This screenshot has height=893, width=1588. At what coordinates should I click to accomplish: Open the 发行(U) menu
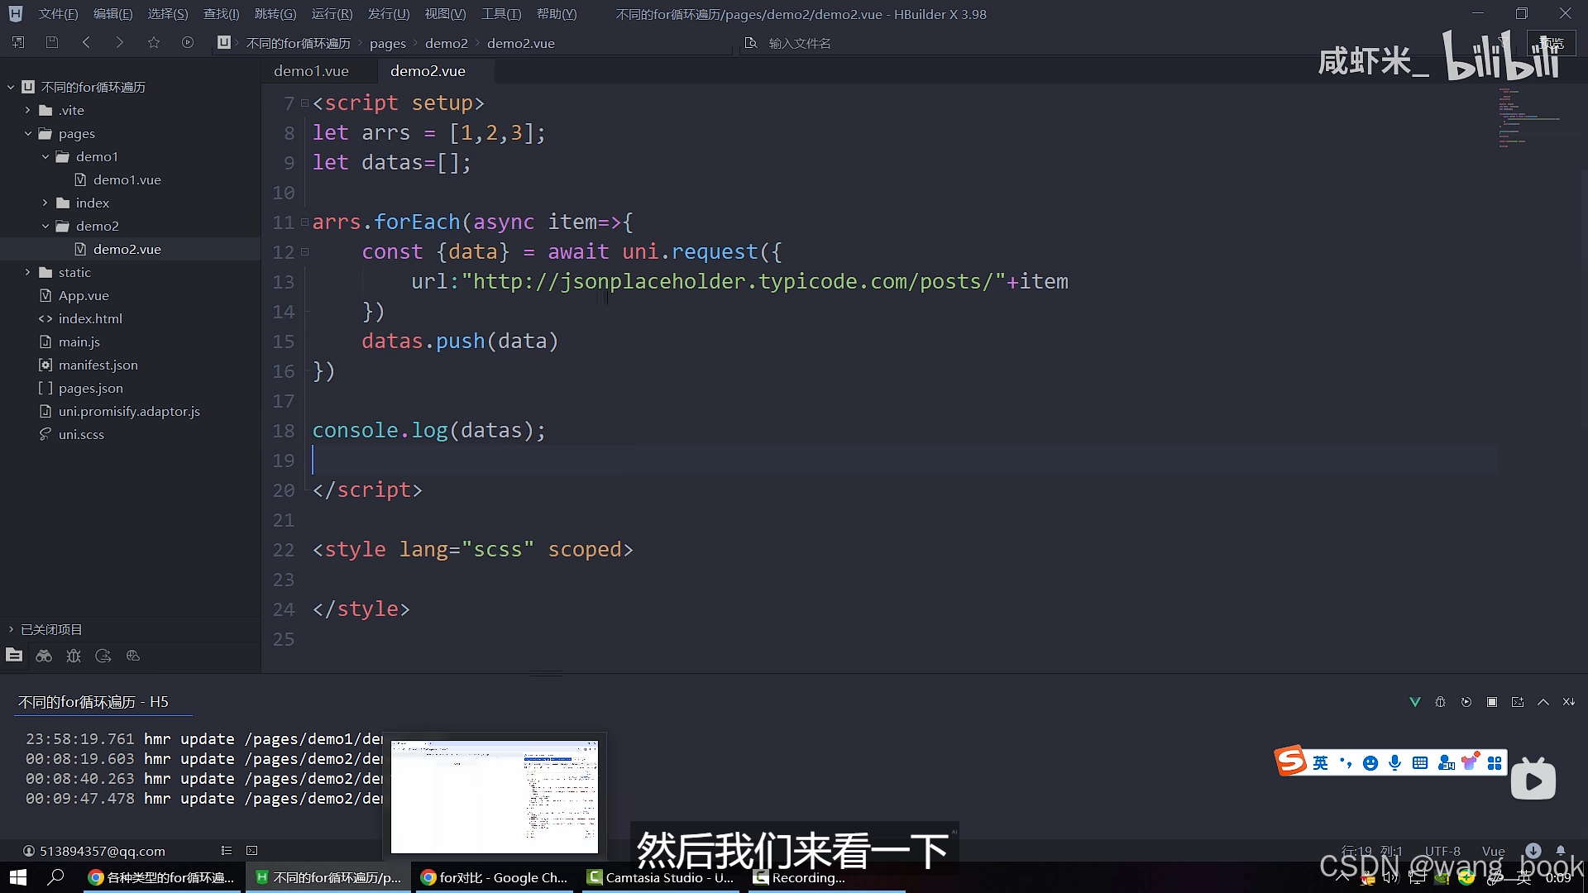pyautogui.click(x=389, y=14)
